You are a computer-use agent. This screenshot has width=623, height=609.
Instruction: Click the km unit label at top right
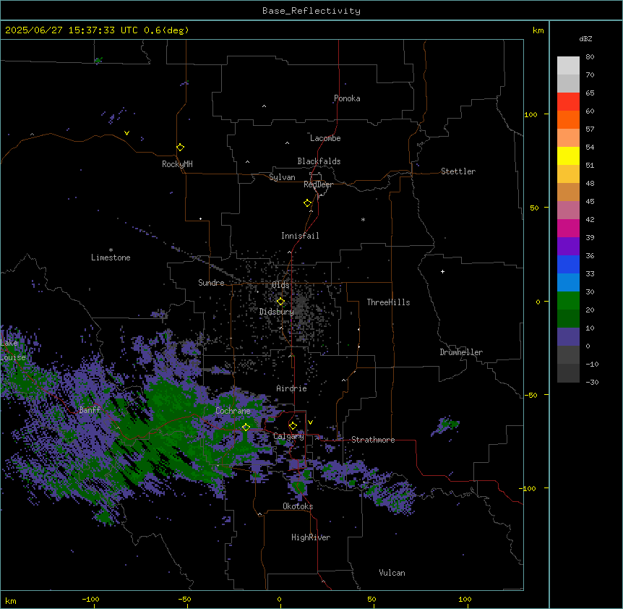(x=538, y=30)
